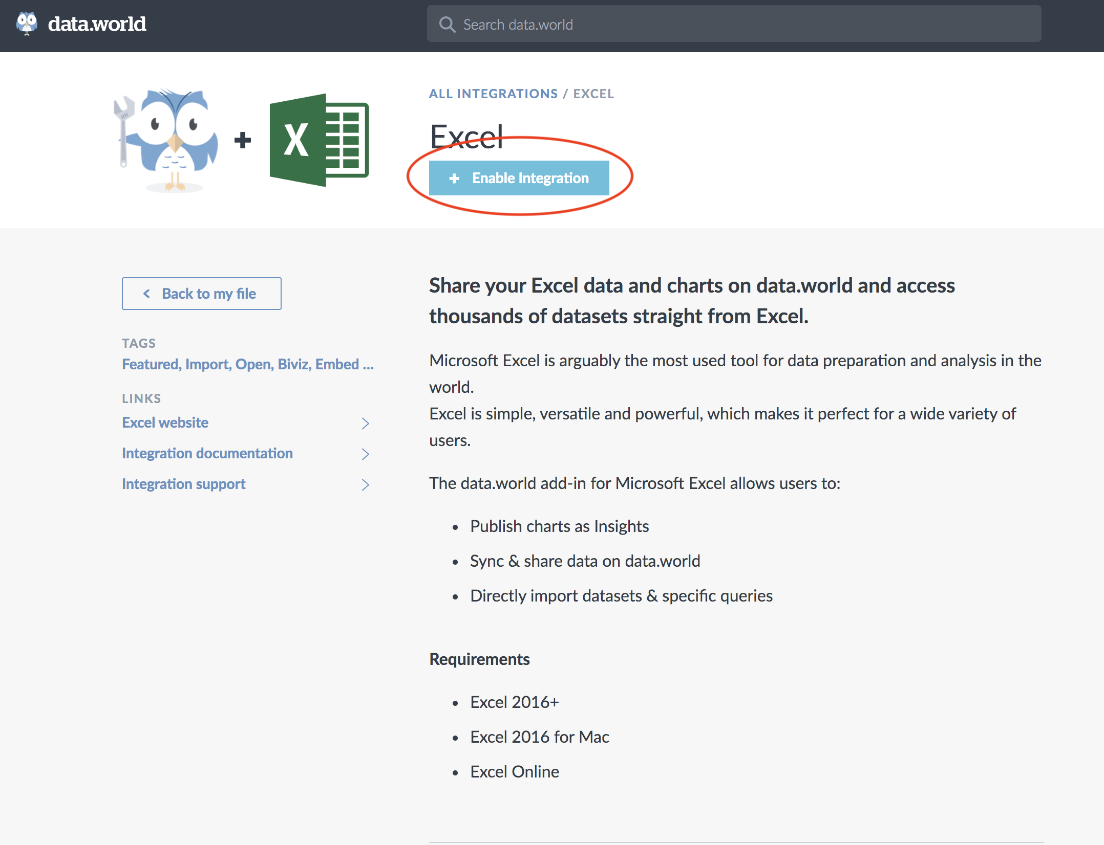Screen dimensions: 1104x845
Task: Click the plus icon on Enable Integration
Action: click(454, 179)
